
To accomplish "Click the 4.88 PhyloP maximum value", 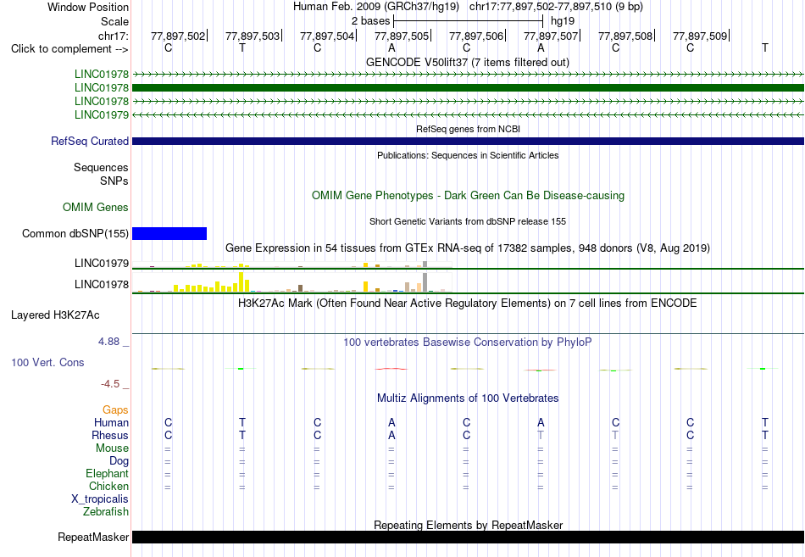I will coord(108,342).
